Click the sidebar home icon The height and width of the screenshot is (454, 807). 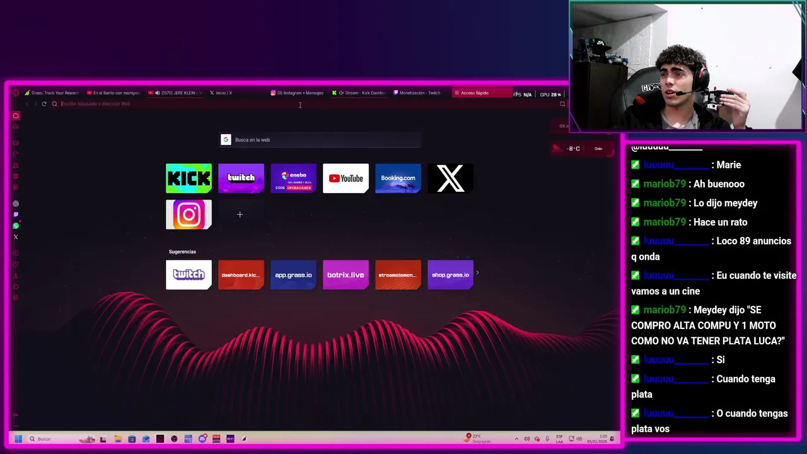(16, 115)
